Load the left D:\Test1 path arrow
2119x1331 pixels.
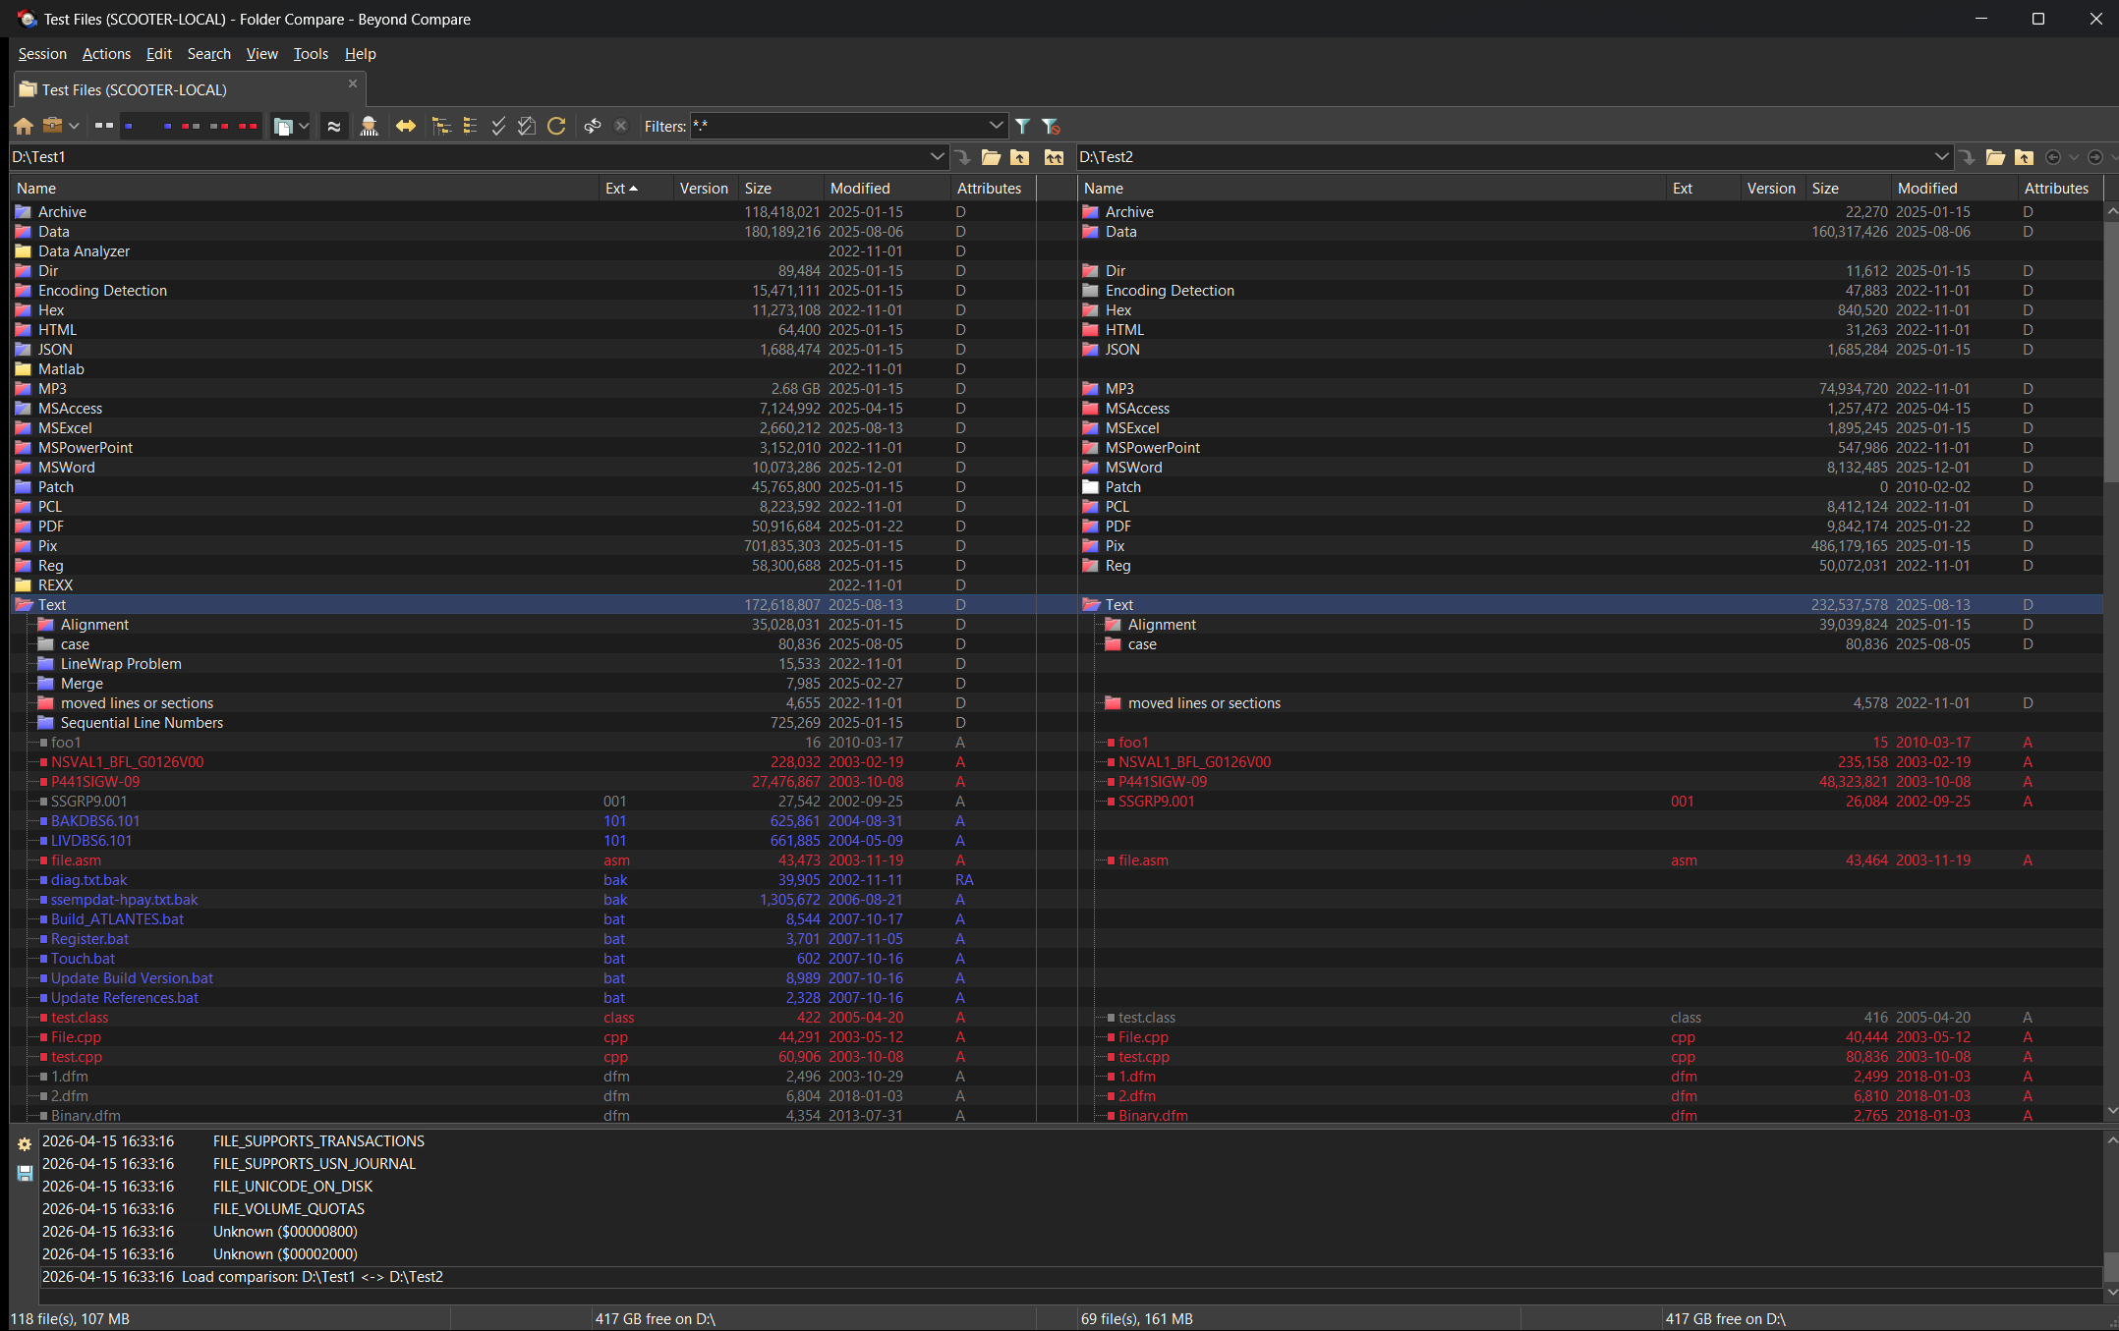pos(962,157)
